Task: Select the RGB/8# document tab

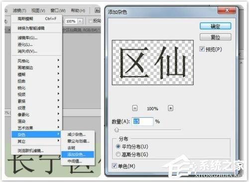Action: click(x=81, y=30)
